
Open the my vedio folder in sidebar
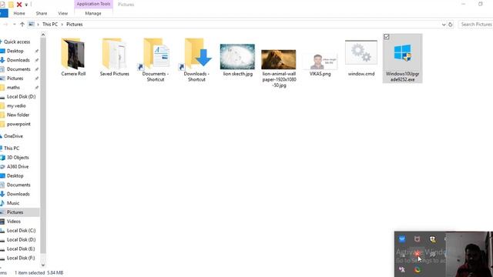click(x=16, y=106)
